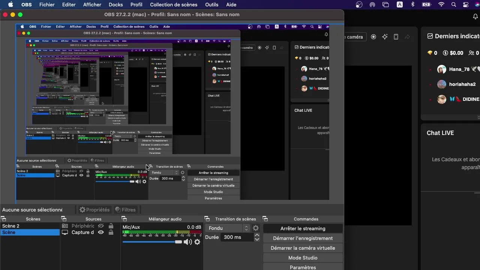
Task: Click the notification bell icon
Action: 475,16
